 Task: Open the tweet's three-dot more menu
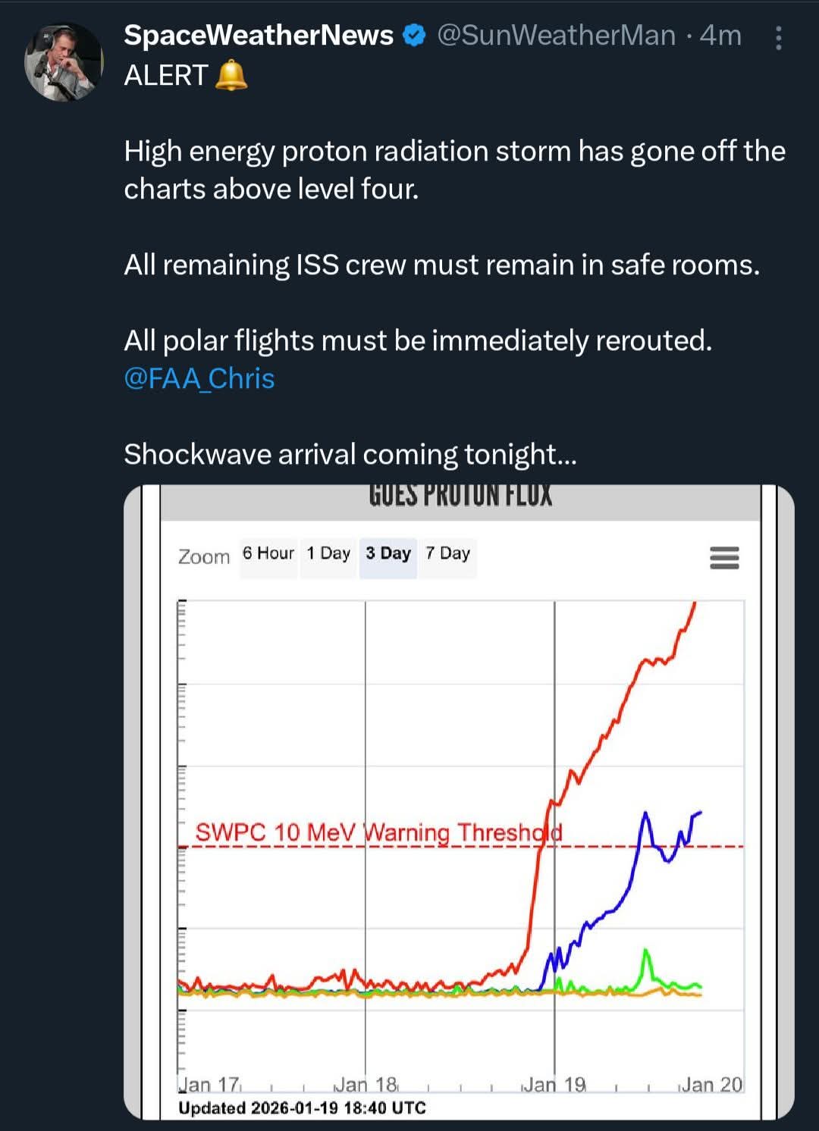click(778, 38)
